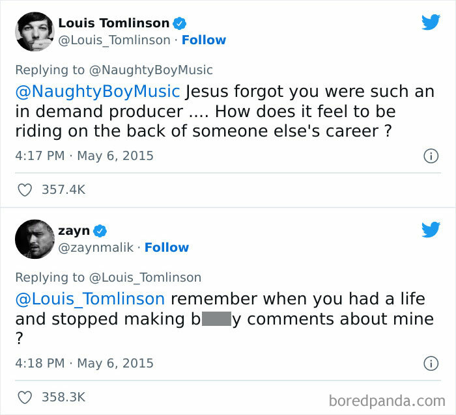Click the @Louis_Tomlinson mention in zayn's tweet
This screenshot has height=415, width=456.
[x=90, y=299]
